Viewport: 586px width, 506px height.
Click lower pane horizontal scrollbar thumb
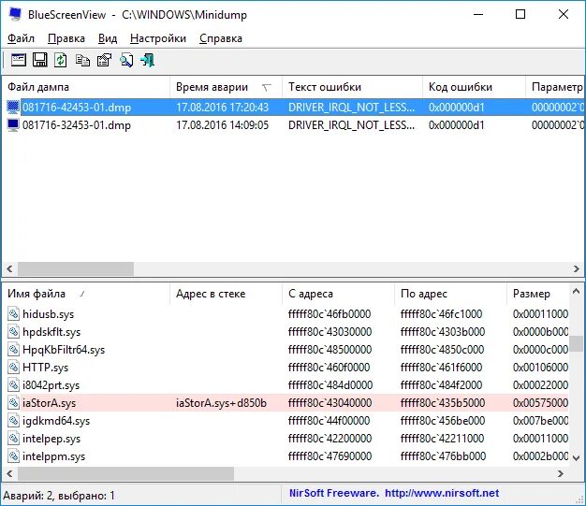point(126,473)
